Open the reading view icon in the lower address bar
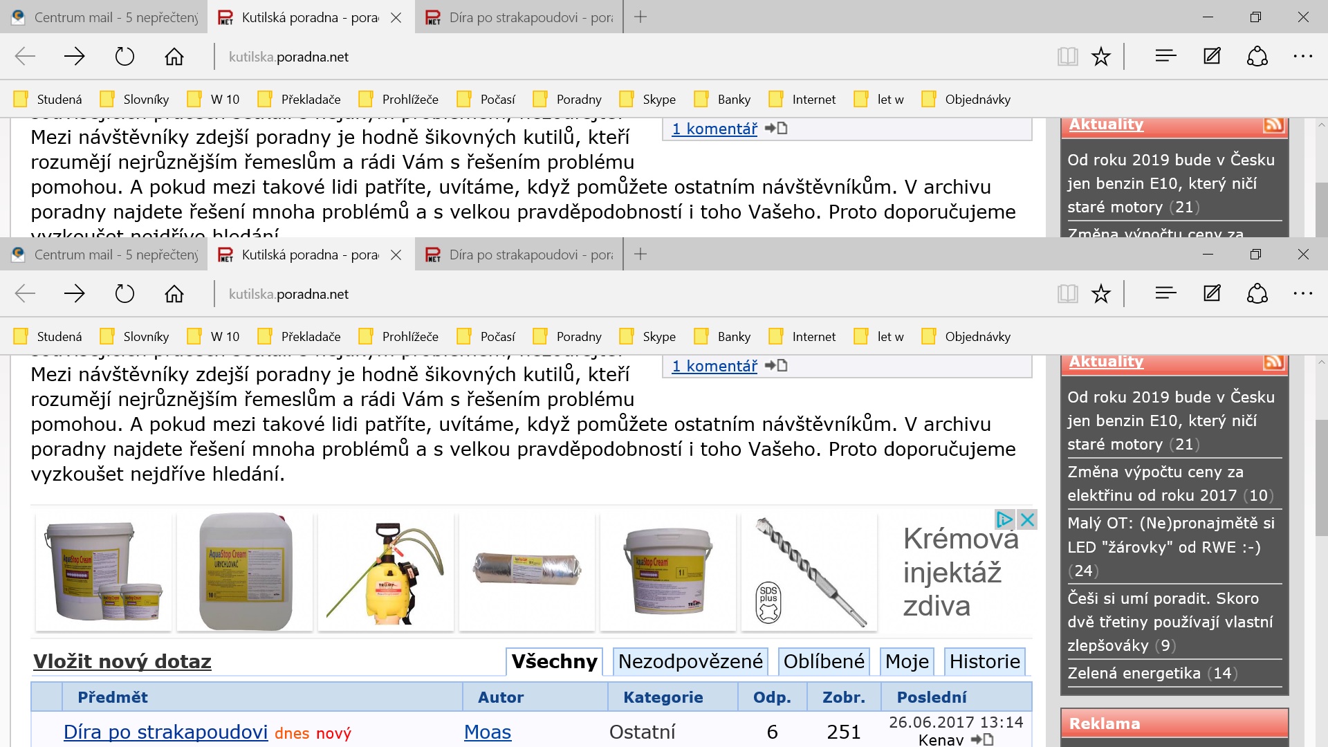Screen dimensions: 1328x747 [x=1067, y=294]
